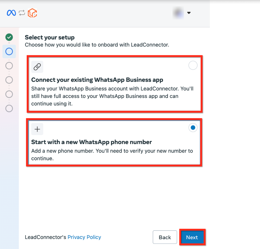
Task: Open the Privacy Policy link
Action: pos(84,237)
